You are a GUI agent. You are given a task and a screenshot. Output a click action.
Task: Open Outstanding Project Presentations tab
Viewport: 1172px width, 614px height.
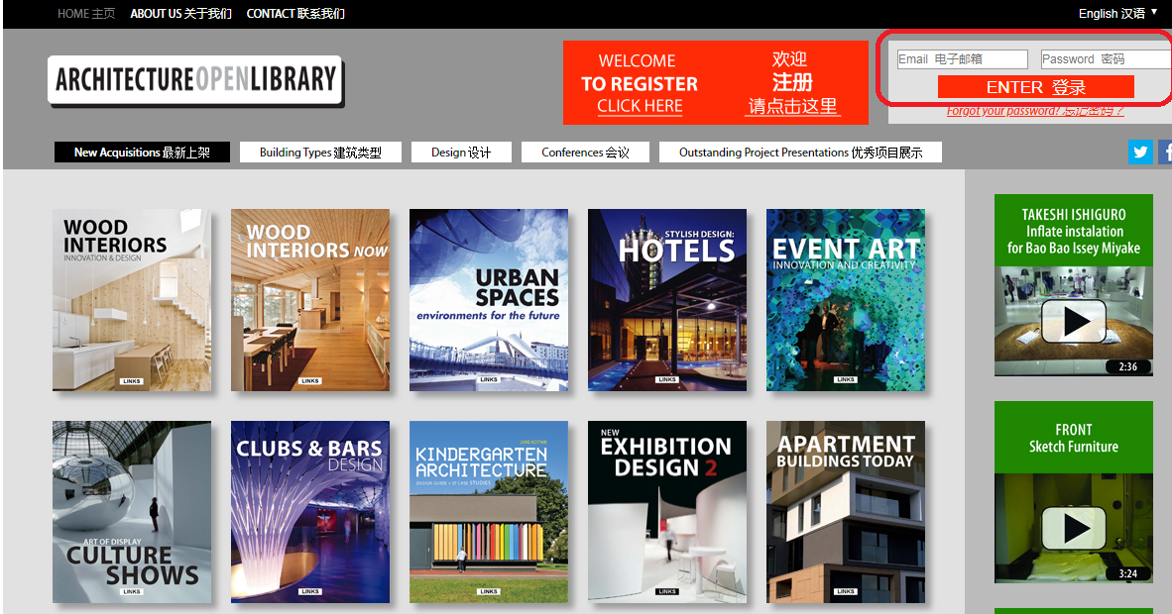tap(800, 153)
